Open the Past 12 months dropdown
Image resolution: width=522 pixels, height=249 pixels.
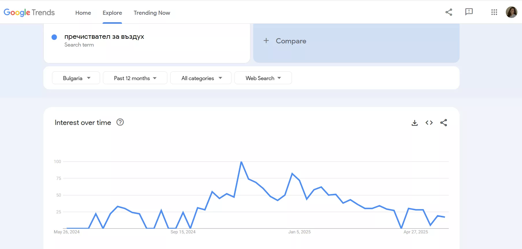point(135,78)
